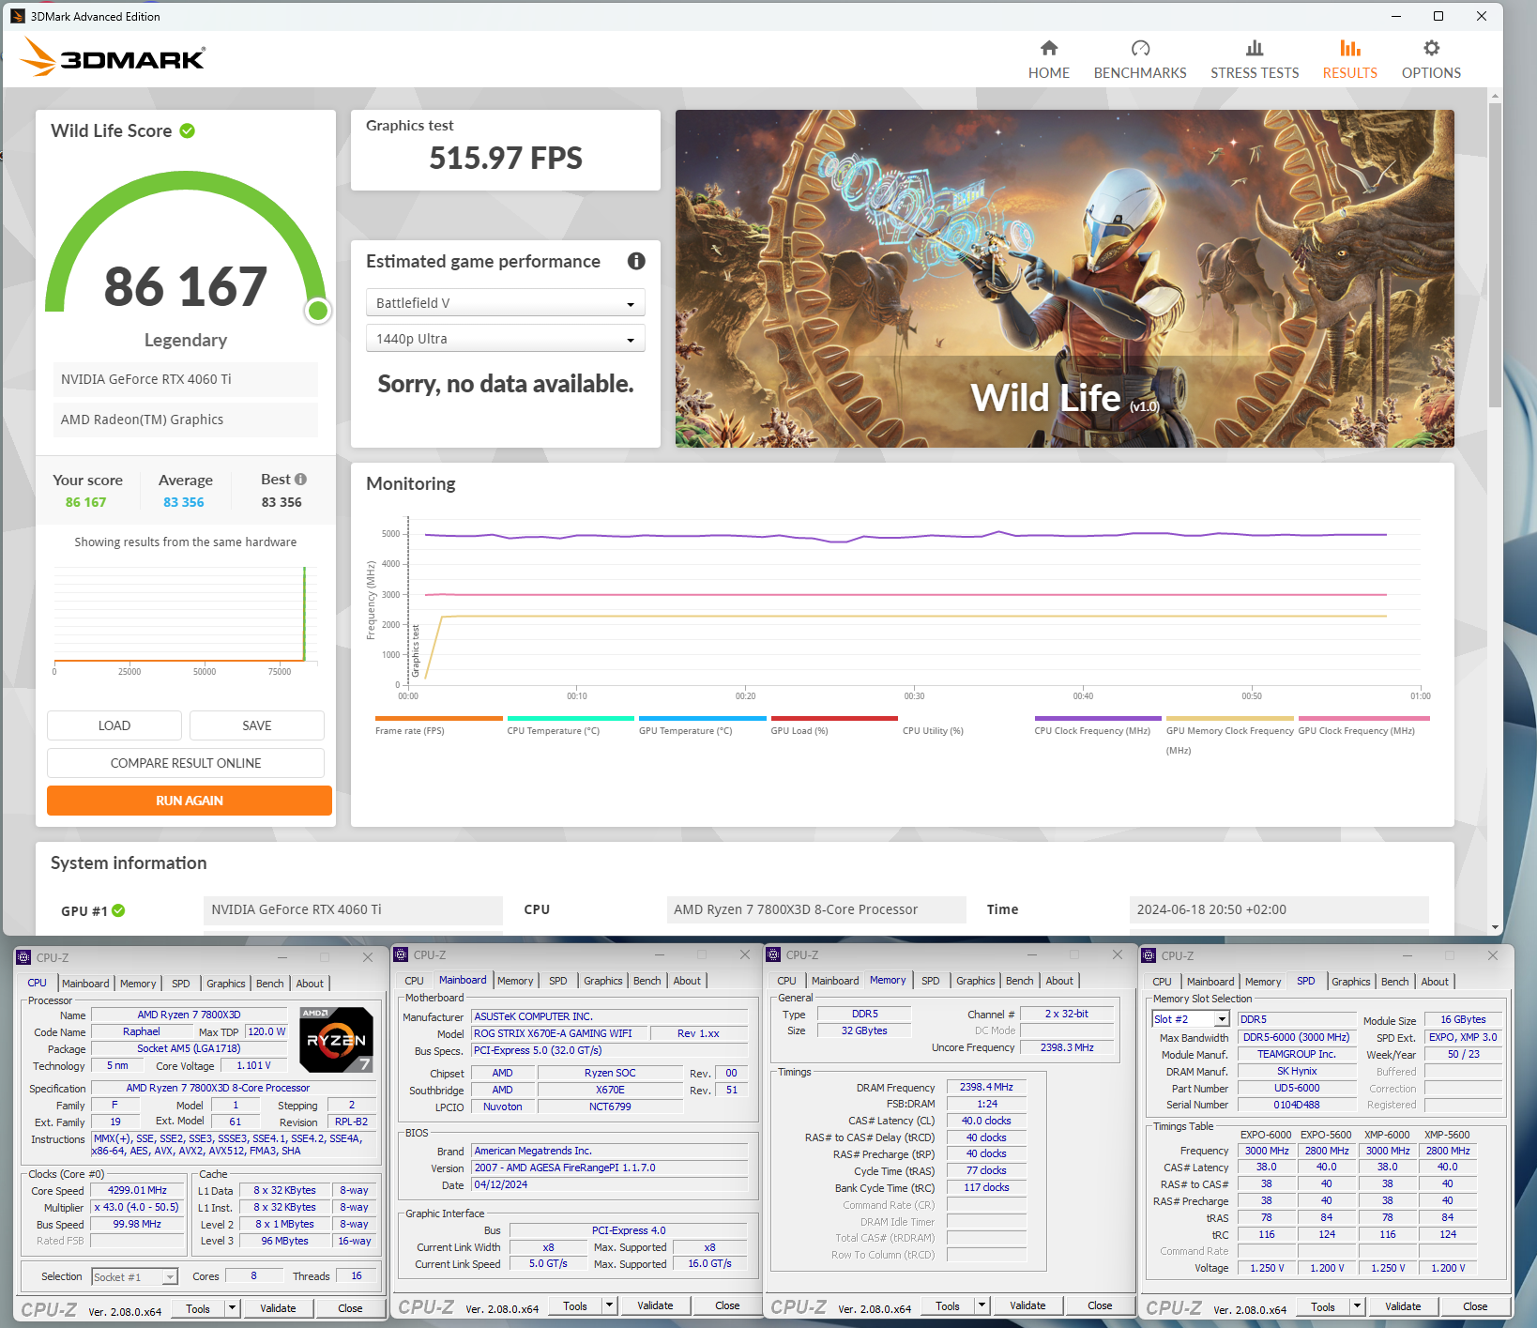Click the 3DMark title bar app icon
The height and width of the screenshot is (1328, 1537).
coord(18,16)
